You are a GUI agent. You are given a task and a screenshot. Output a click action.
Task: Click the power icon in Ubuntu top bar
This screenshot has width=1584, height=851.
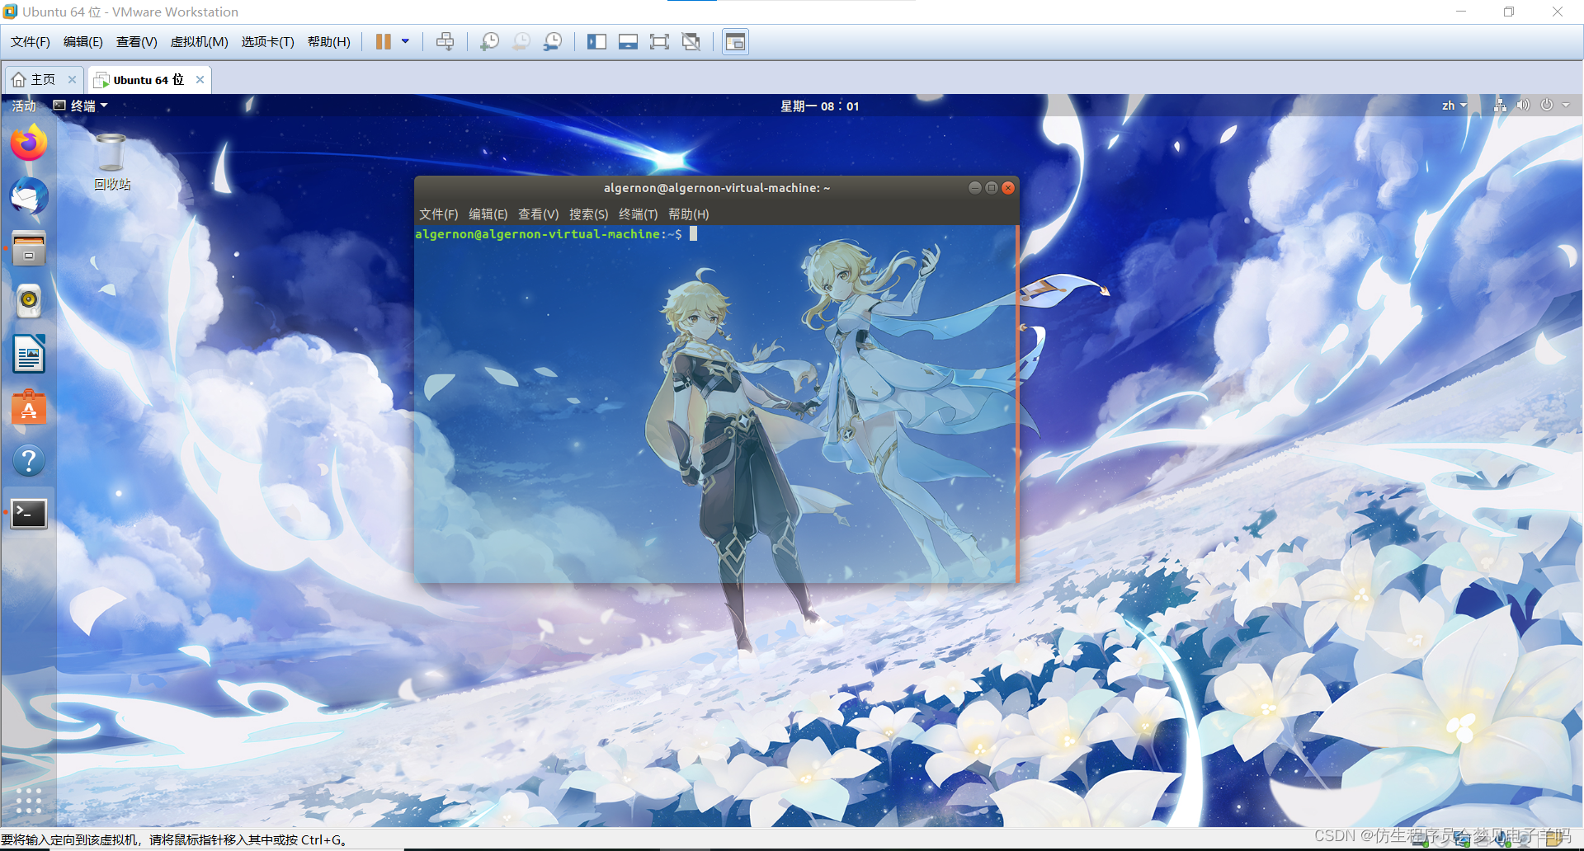[x=1547, y=106]
